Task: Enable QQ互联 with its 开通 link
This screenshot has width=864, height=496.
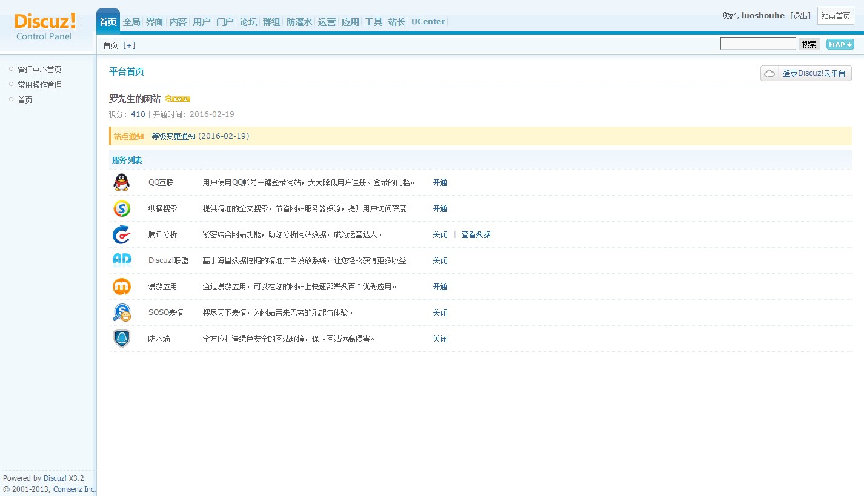Action: tap(440, 182)
